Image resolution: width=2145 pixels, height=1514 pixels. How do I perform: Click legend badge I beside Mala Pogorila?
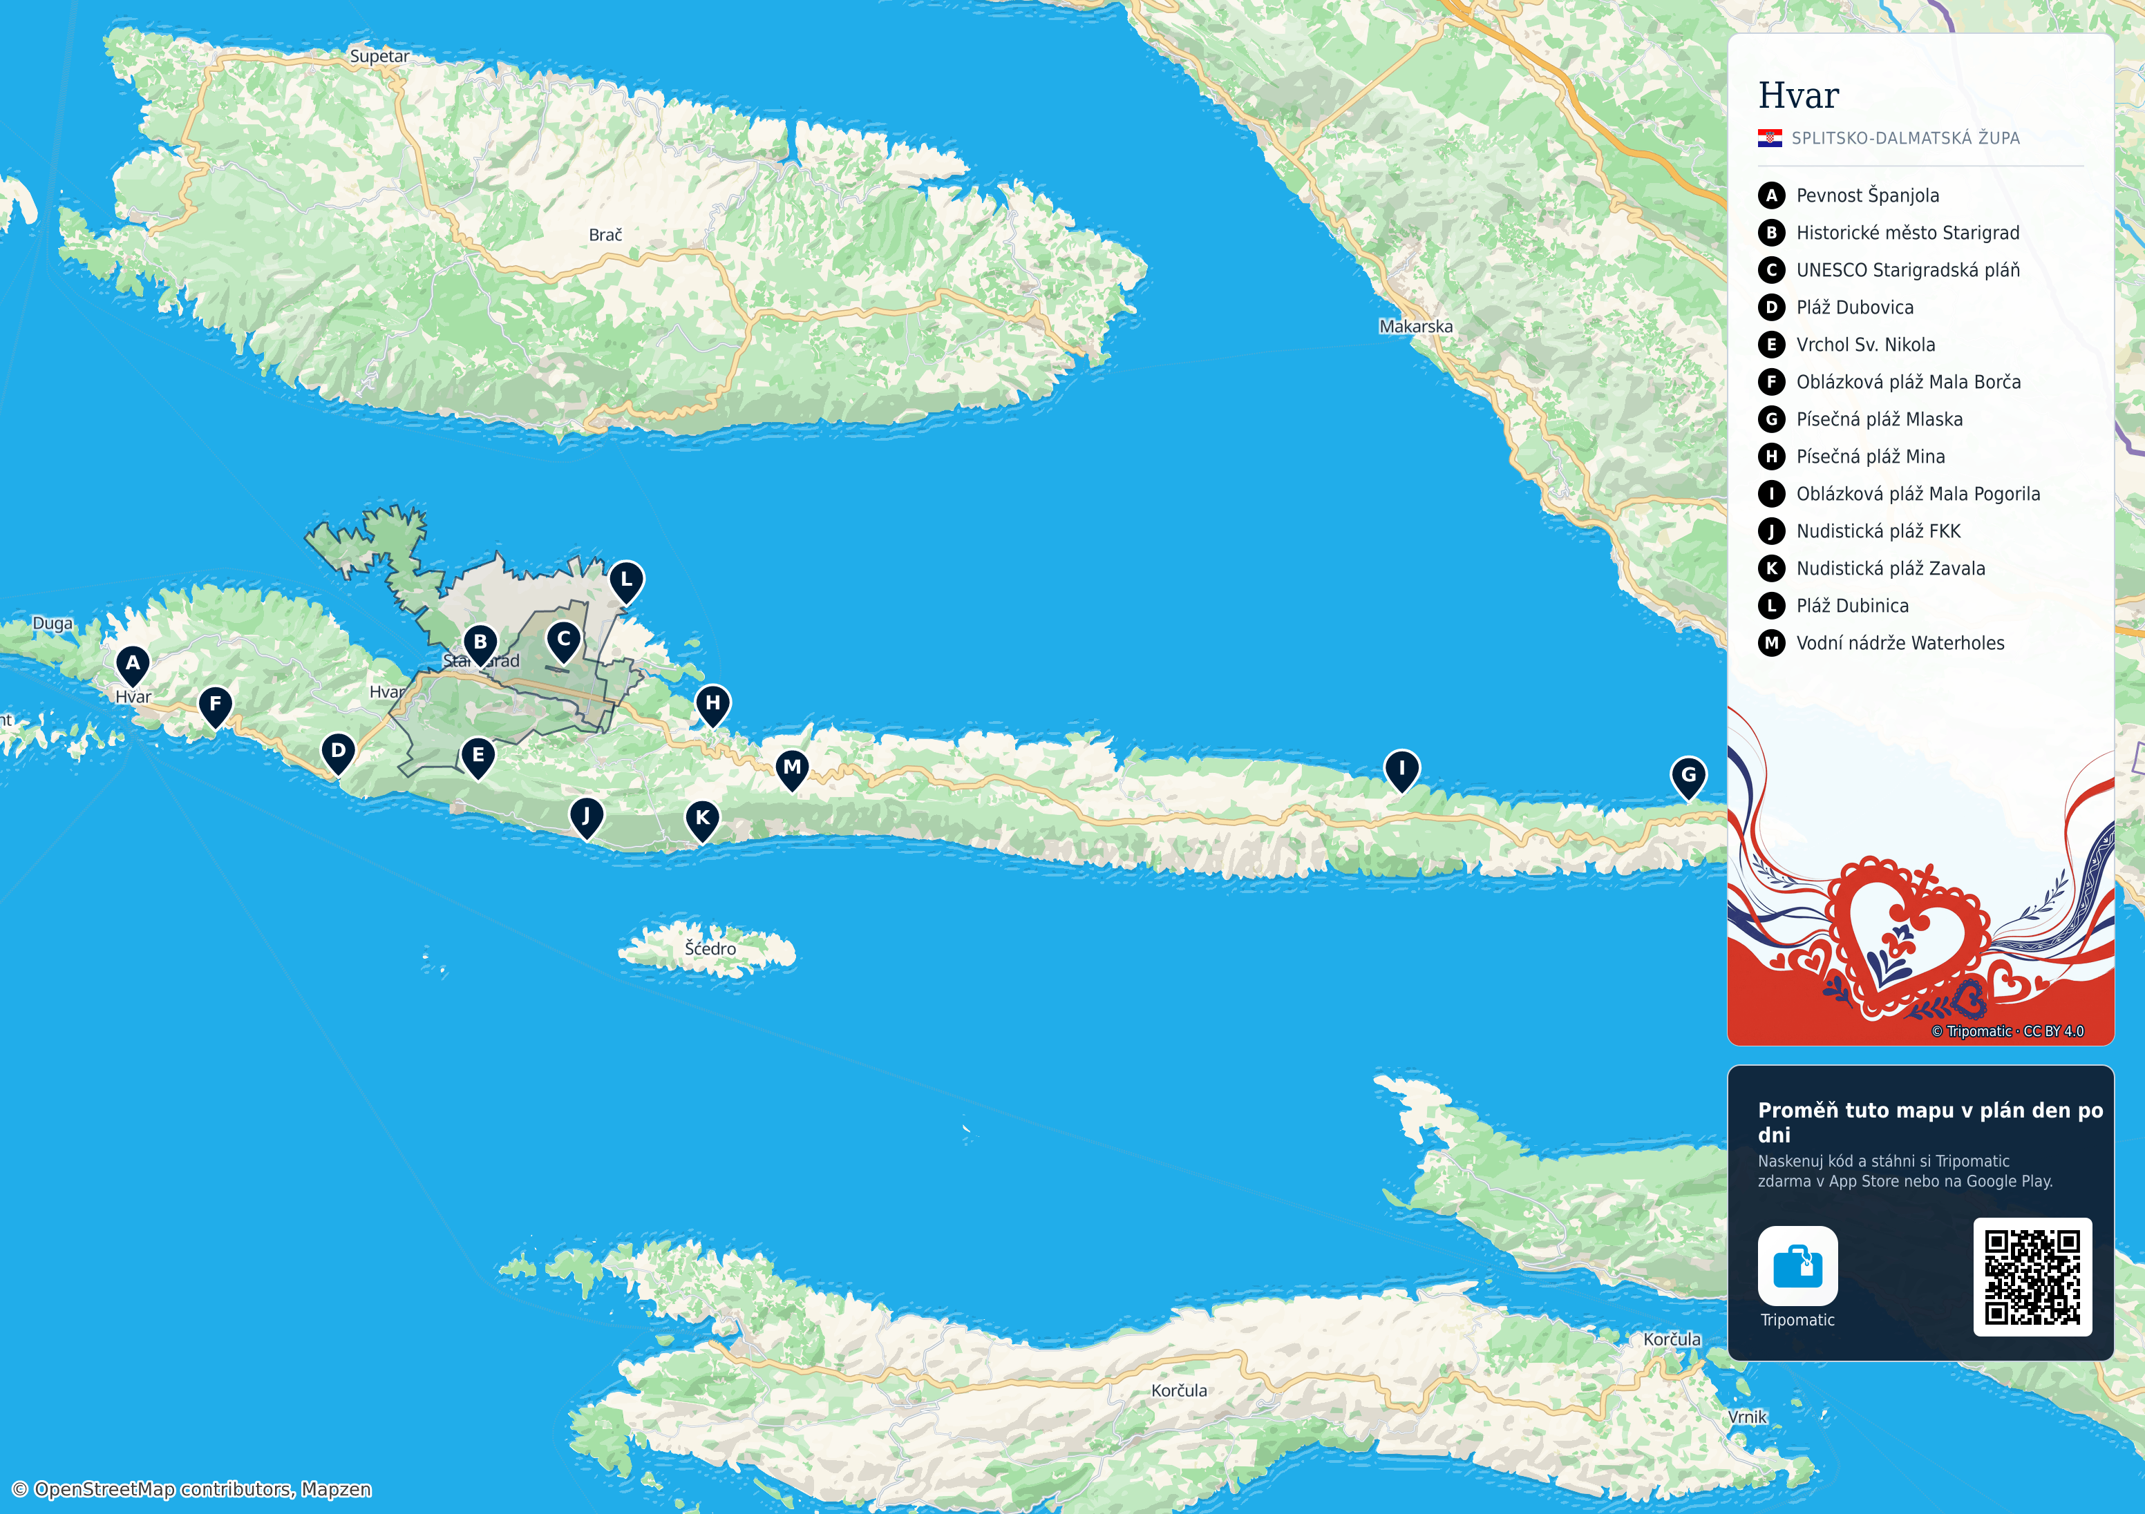1771,494
